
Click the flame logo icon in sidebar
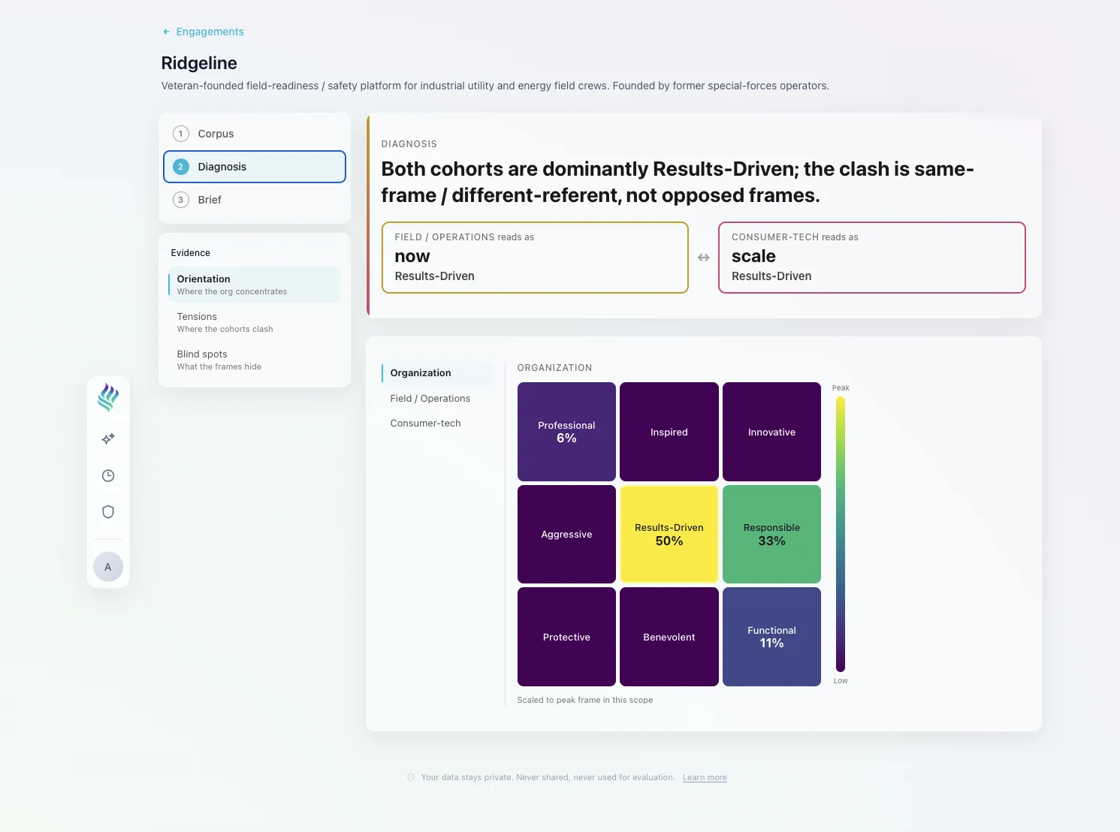pos(108,397)
